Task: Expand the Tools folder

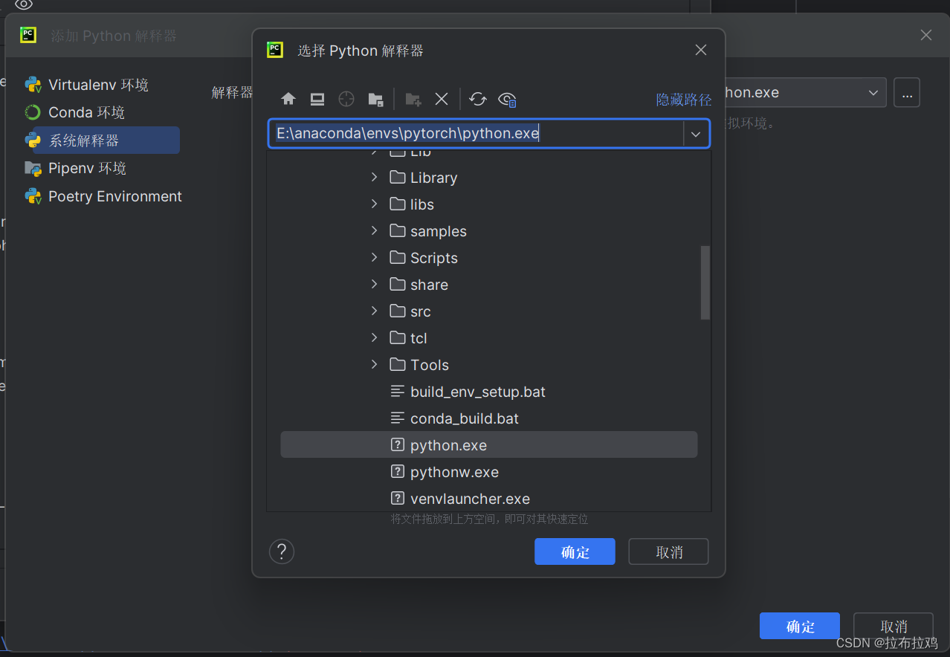Action: point(374,364)
